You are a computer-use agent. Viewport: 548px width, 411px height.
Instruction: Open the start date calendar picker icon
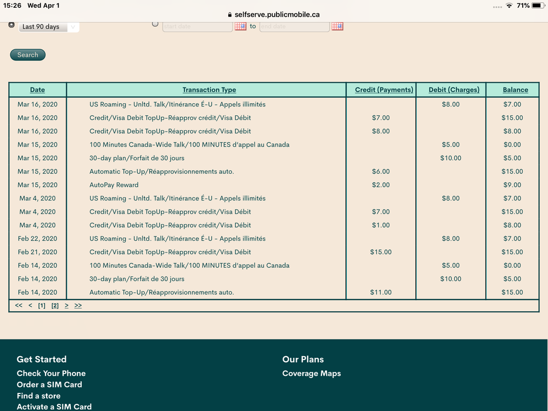[240, 26]
